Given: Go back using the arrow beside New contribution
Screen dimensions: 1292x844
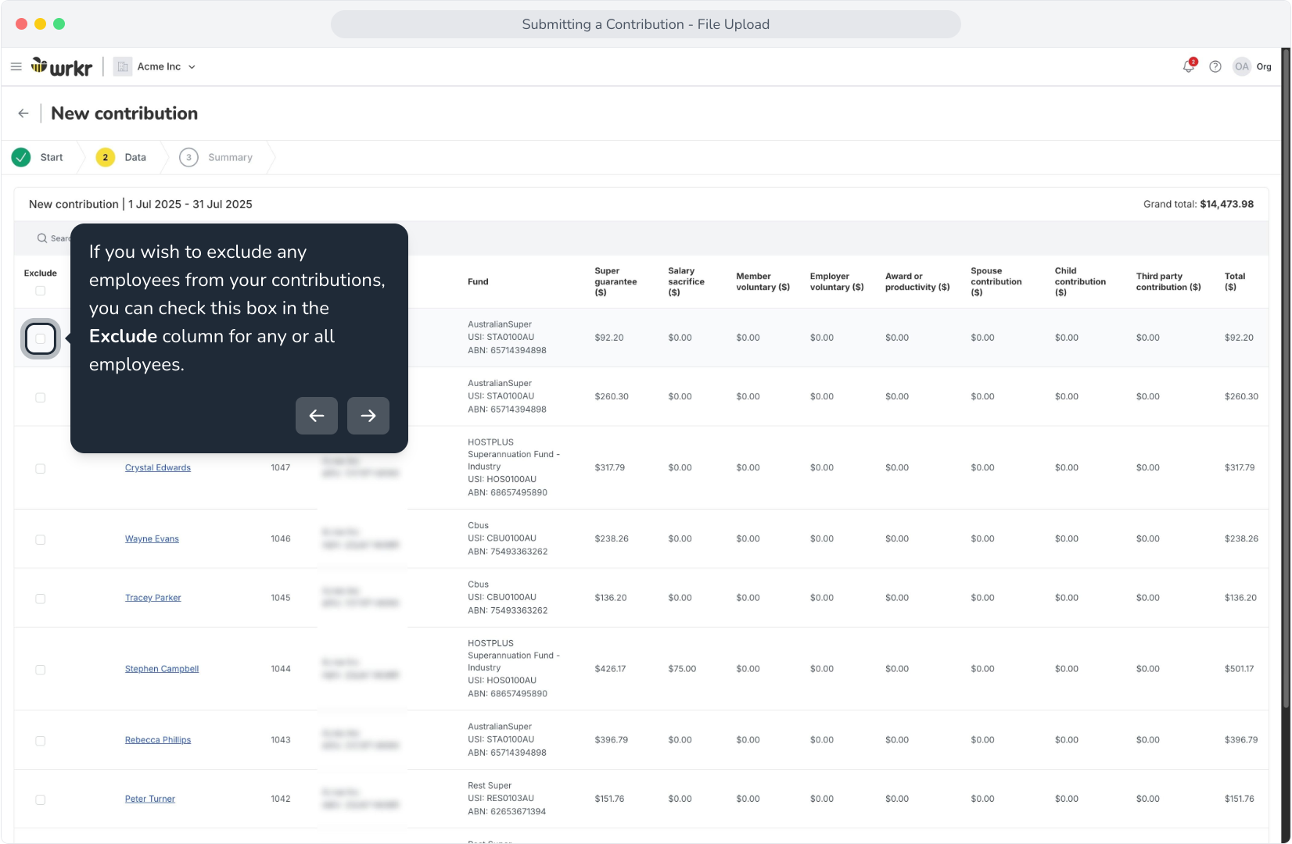Looking at the screenshot, I should click(x=23, y=113).
